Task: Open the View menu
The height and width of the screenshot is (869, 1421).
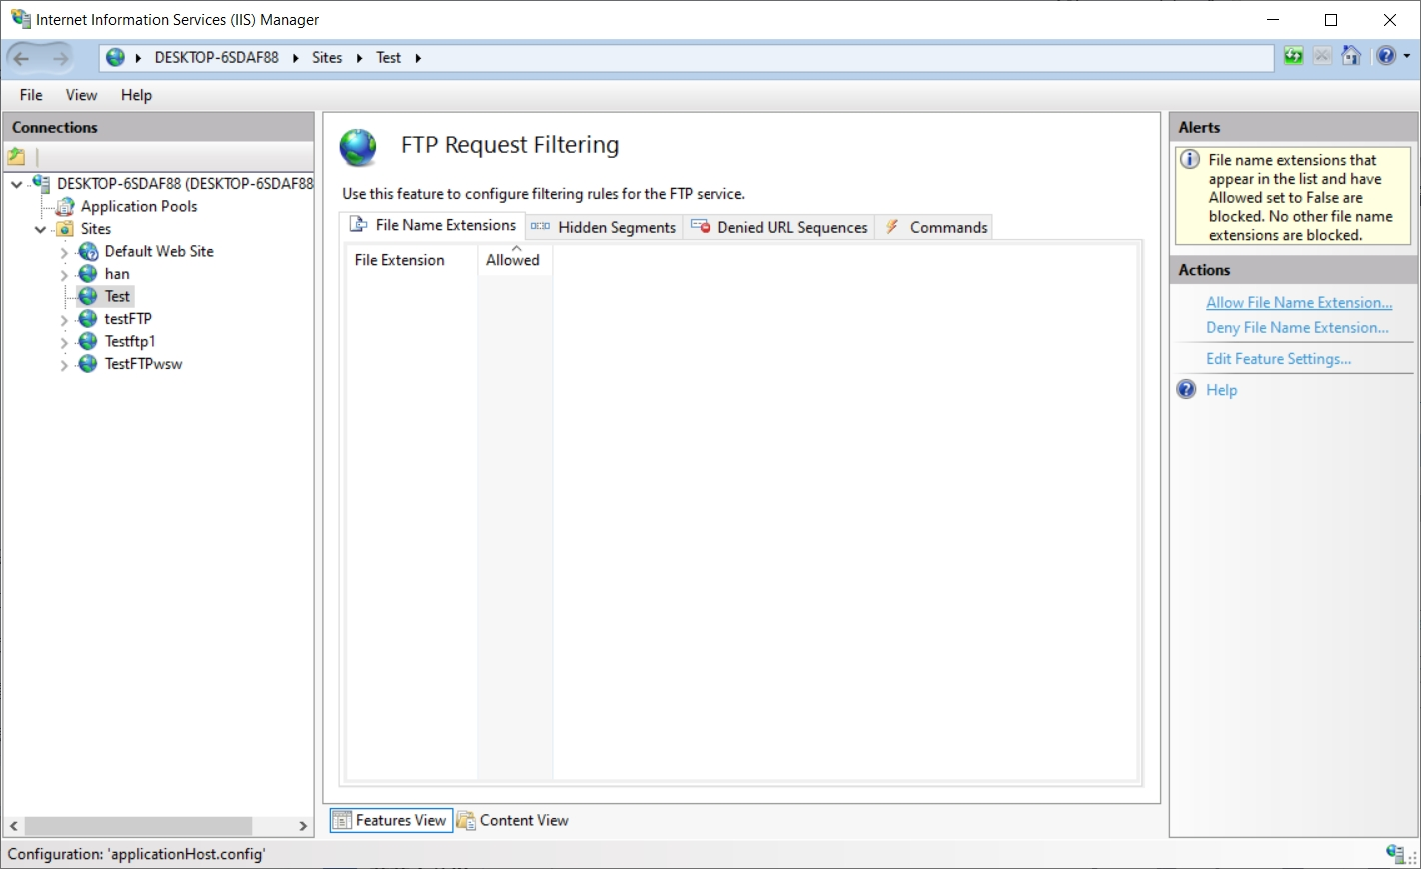Action: (x=81, y=95)
